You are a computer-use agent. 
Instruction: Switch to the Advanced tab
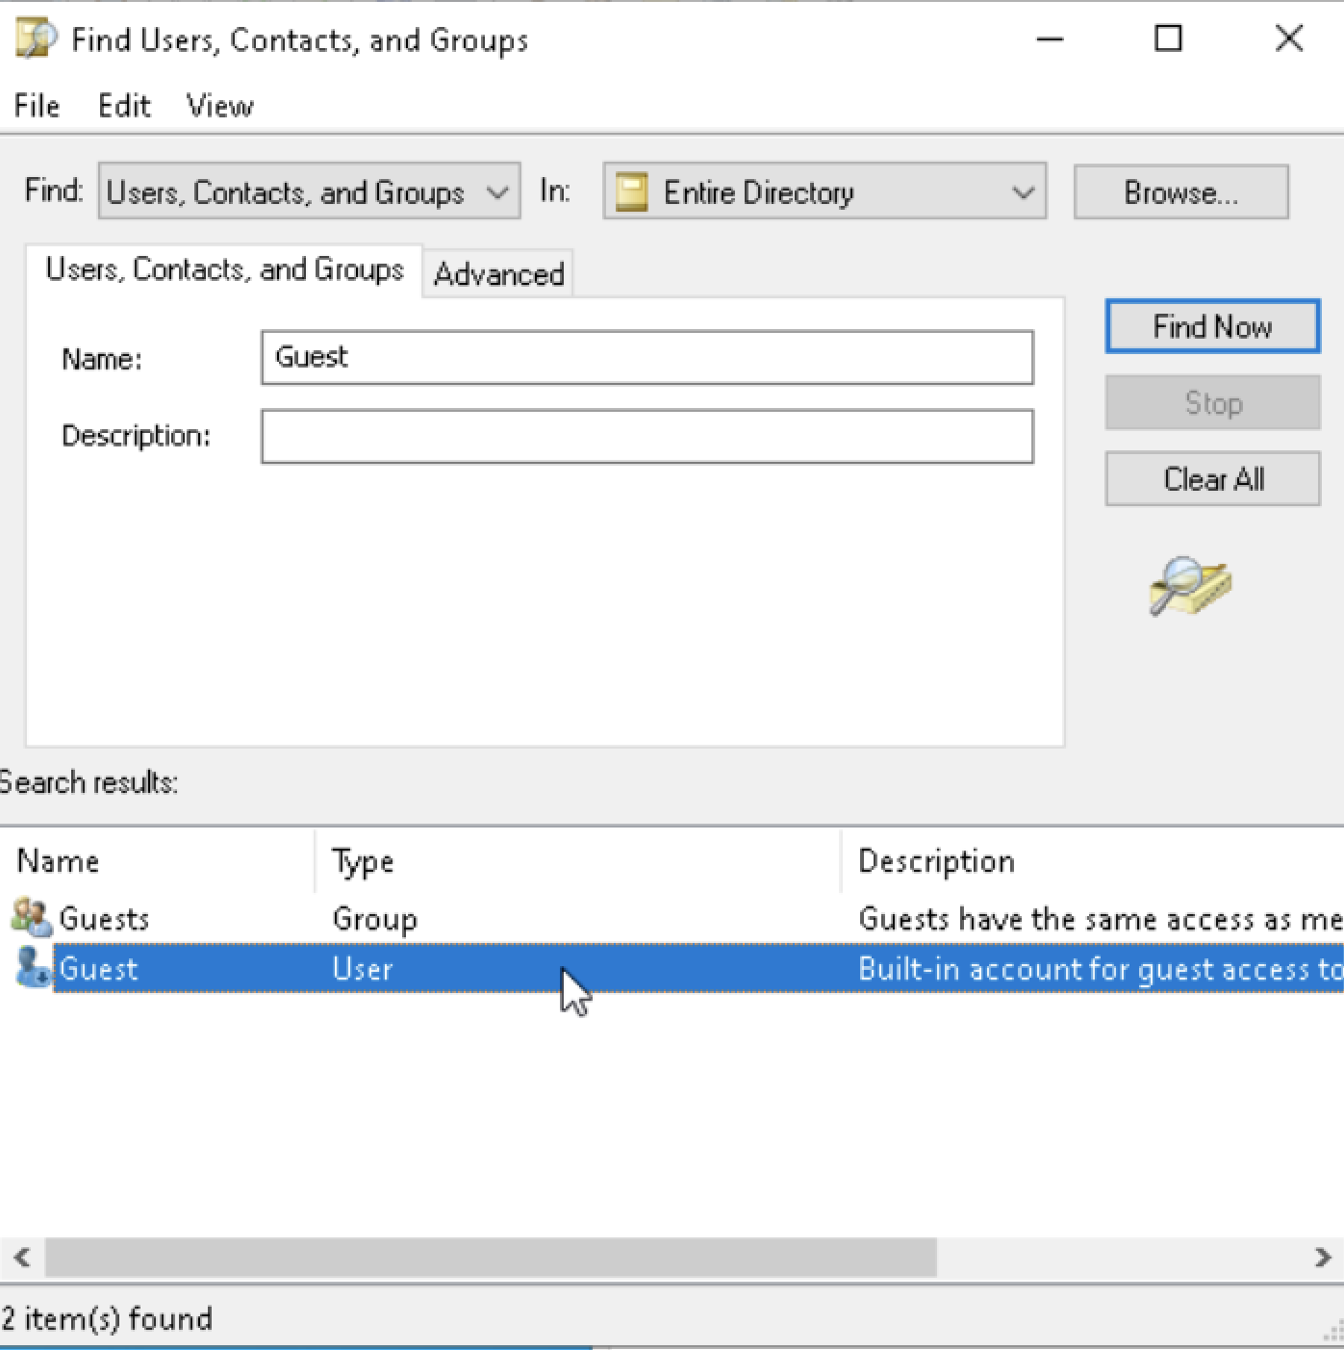click(498, 274)
